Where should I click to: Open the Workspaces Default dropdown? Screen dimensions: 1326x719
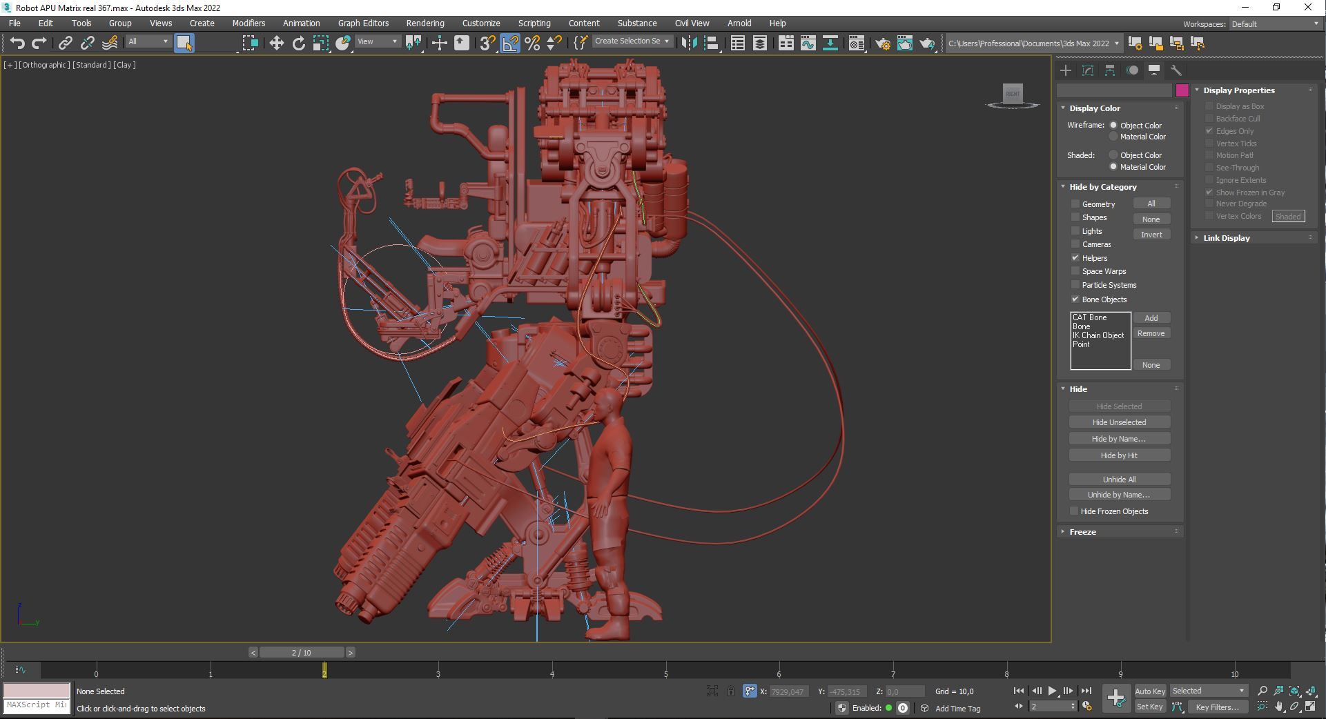pyautogui.click(x=1274, y=24)
